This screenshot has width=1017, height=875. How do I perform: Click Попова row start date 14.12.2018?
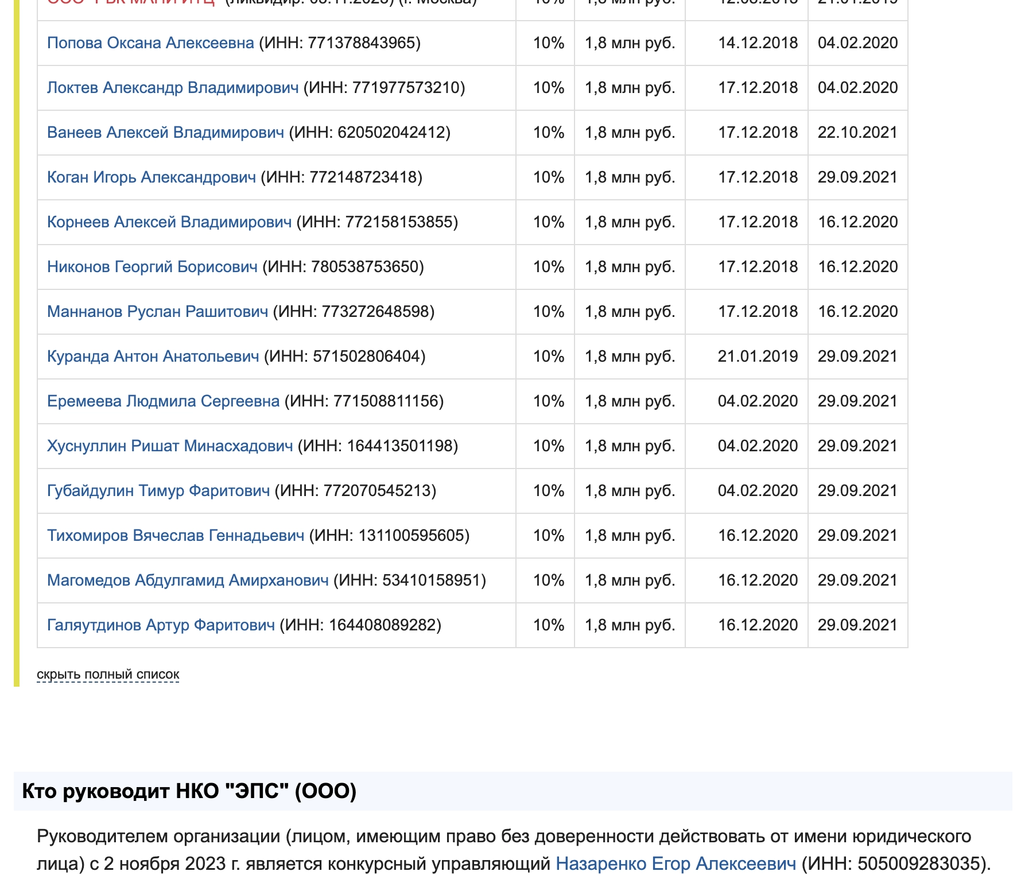[758, 43]
